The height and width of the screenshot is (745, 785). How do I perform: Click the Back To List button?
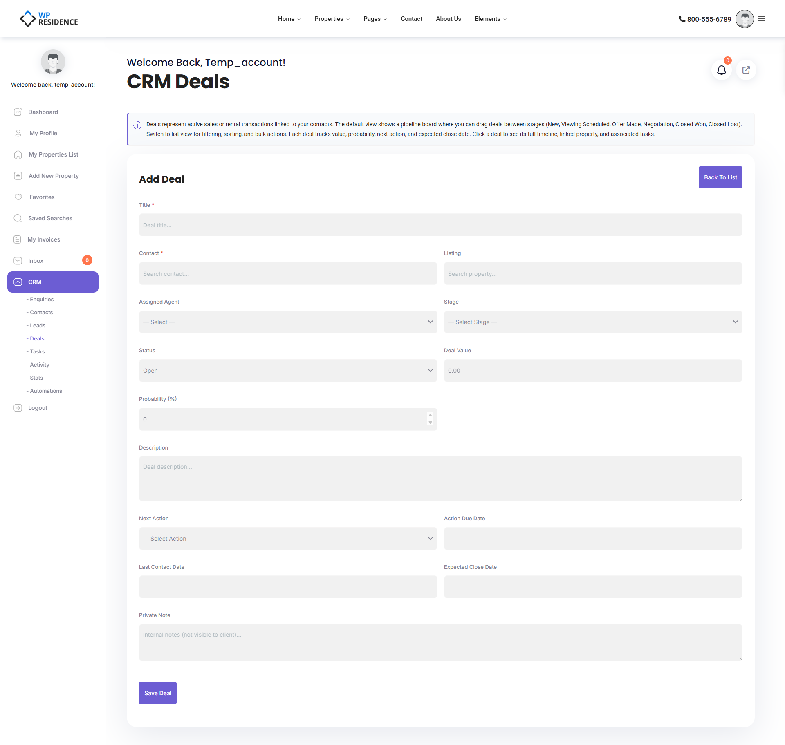720,177
